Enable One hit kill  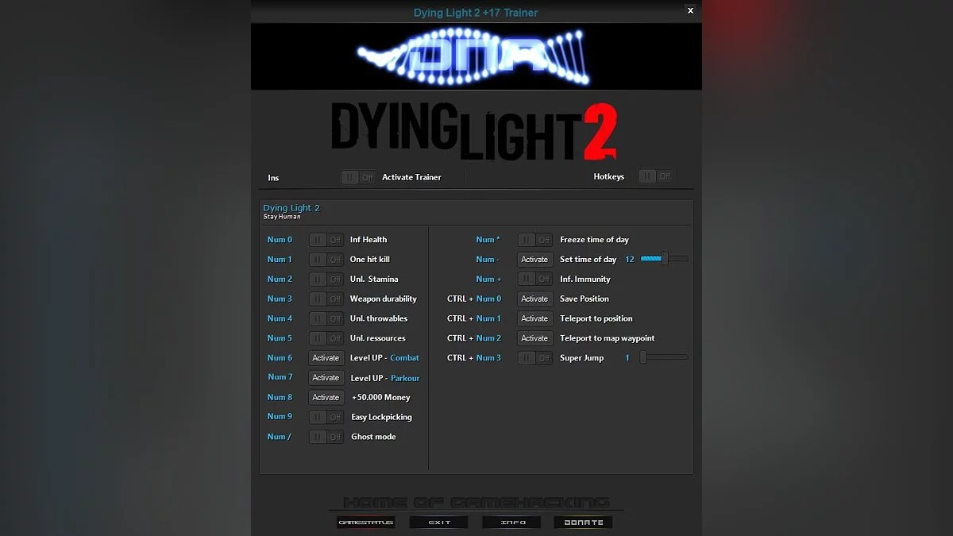tap(326, 259)
